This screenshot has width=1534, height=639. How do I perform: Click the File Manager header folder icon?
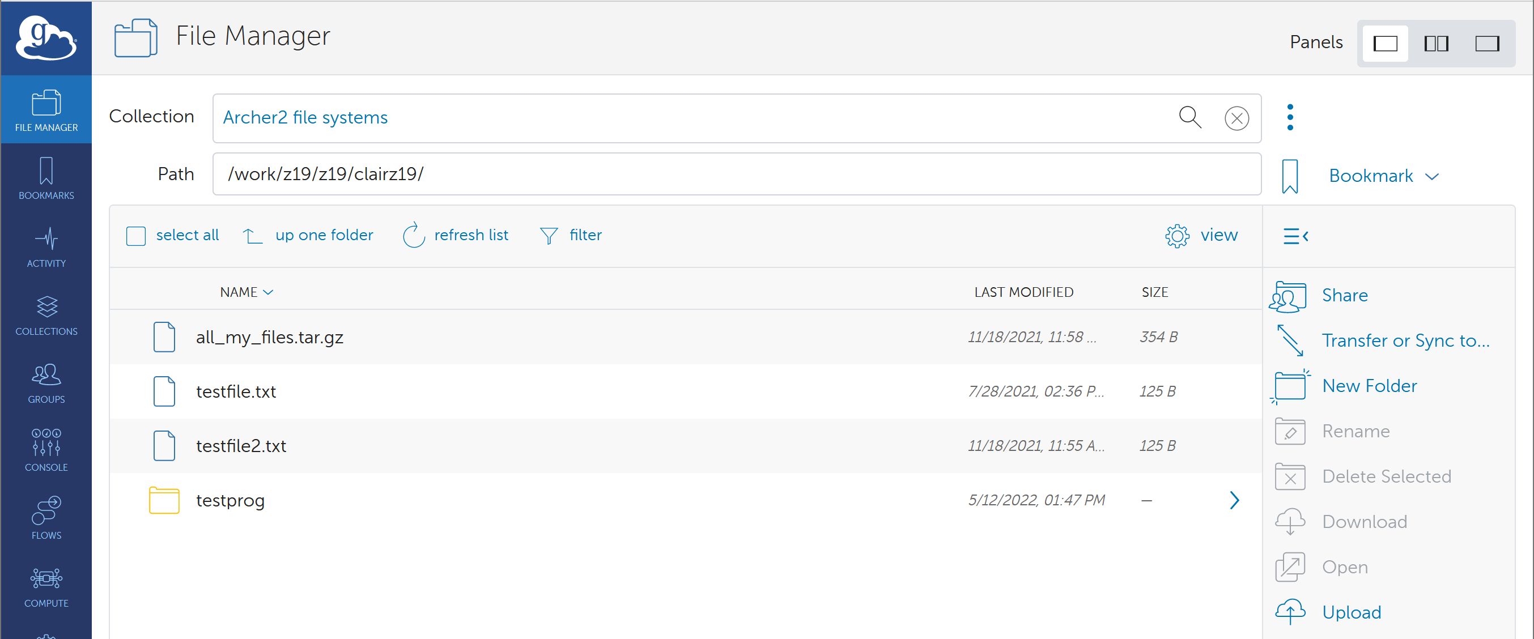(x=136, y=38)
